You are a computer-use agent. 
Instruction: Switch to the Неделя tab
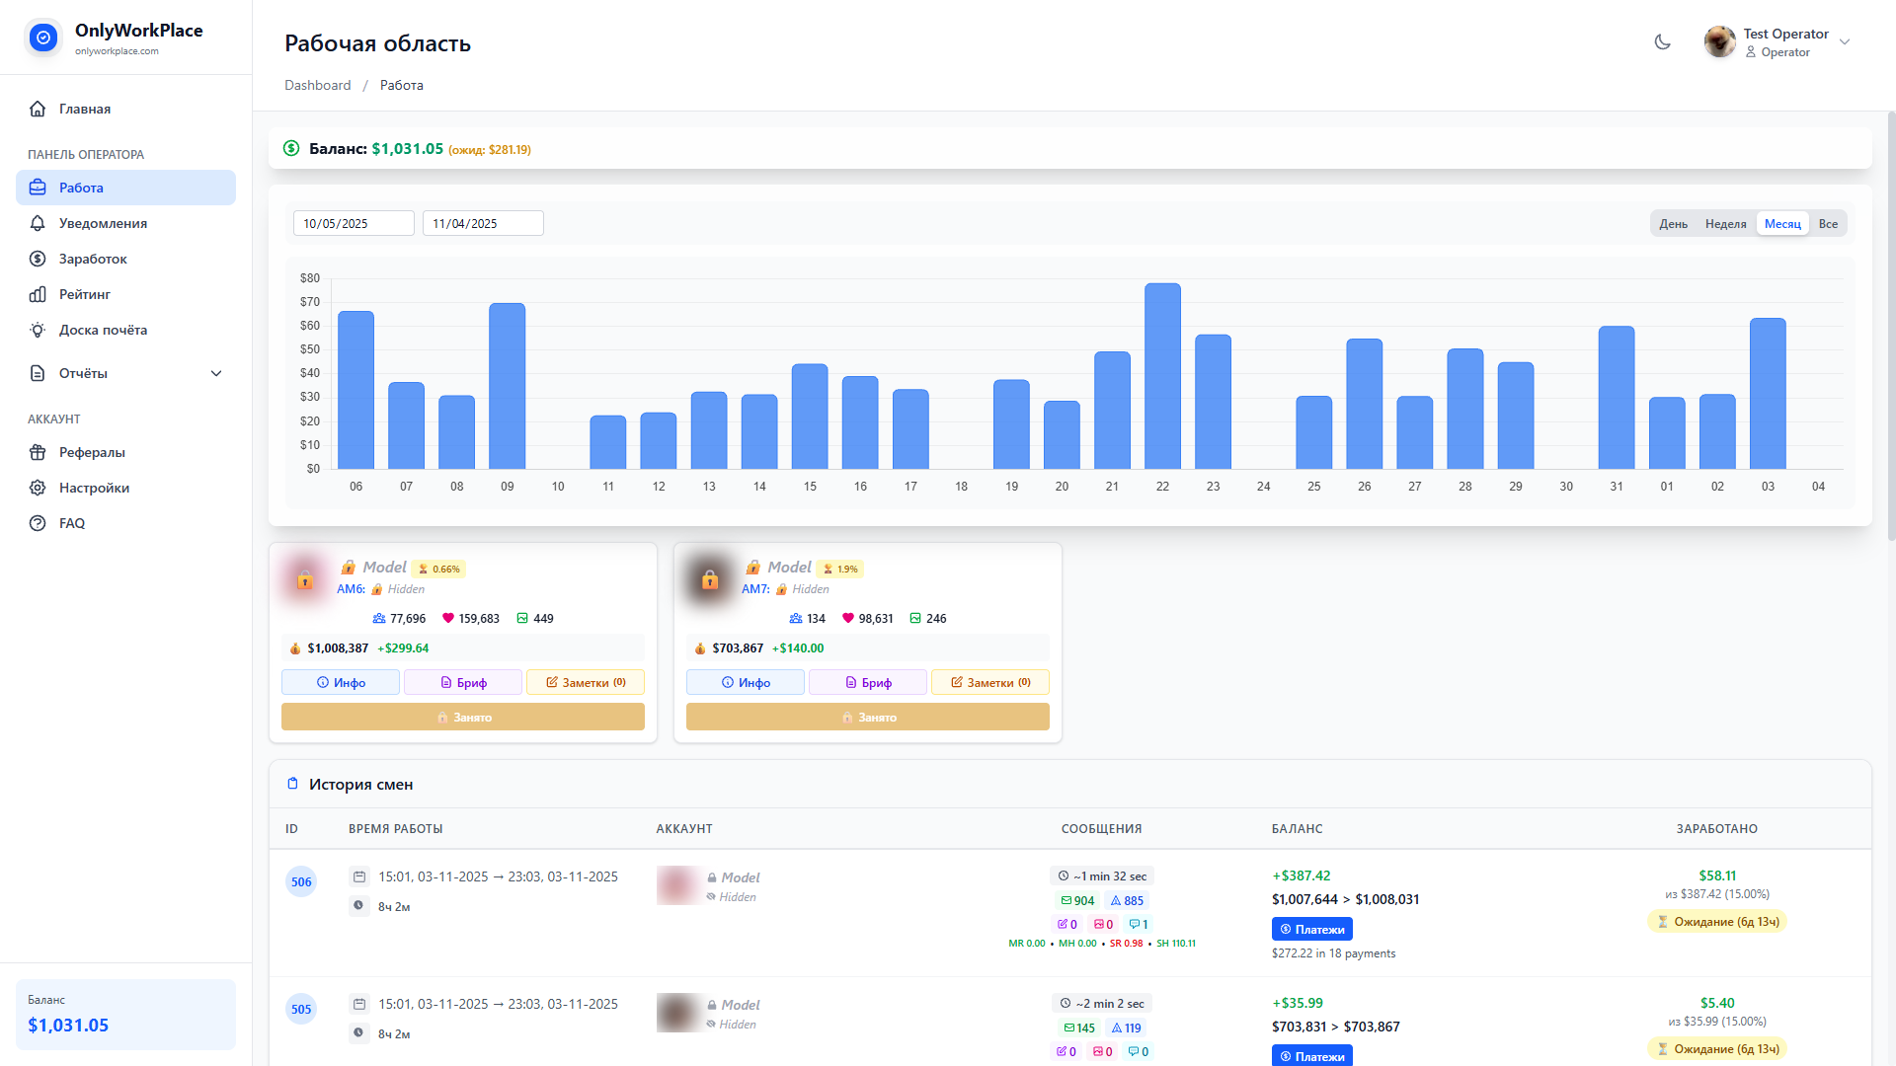[1725, 223]
